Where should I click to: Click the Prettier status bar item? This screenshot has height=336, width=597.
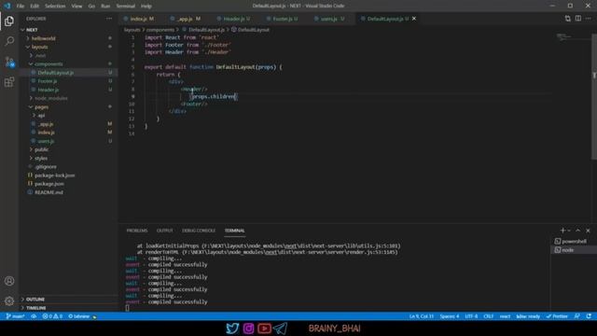pyautogui.click(x=557, y=316)
